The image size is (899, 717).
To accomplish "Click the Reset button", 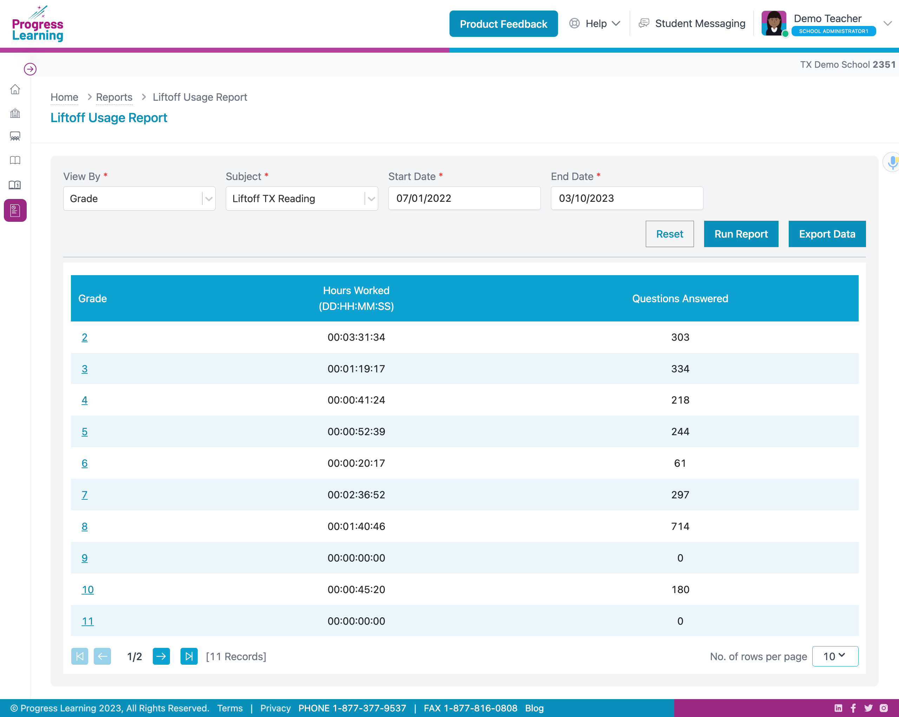I will (x=670, y=234).
